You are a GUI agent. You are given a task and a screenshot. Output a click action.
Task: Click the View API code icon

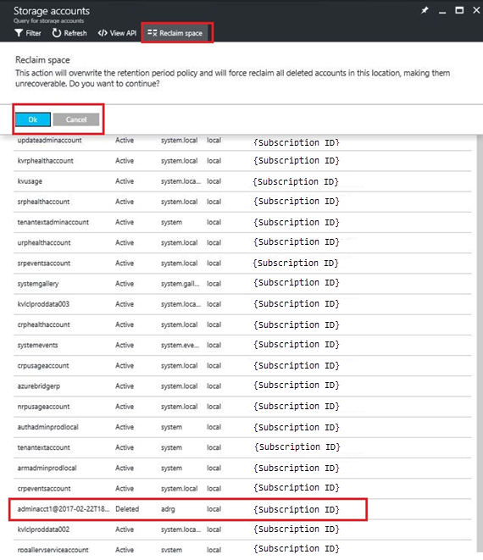point(103,33)
